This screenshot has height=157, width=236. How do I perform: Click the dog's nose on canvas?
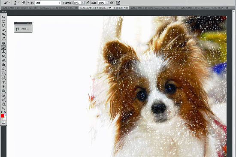point(158,108)
